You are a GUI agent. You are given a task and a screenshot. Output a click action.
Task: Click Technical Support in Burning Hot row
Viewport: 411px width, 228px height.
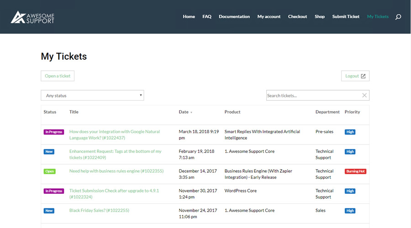325,174
